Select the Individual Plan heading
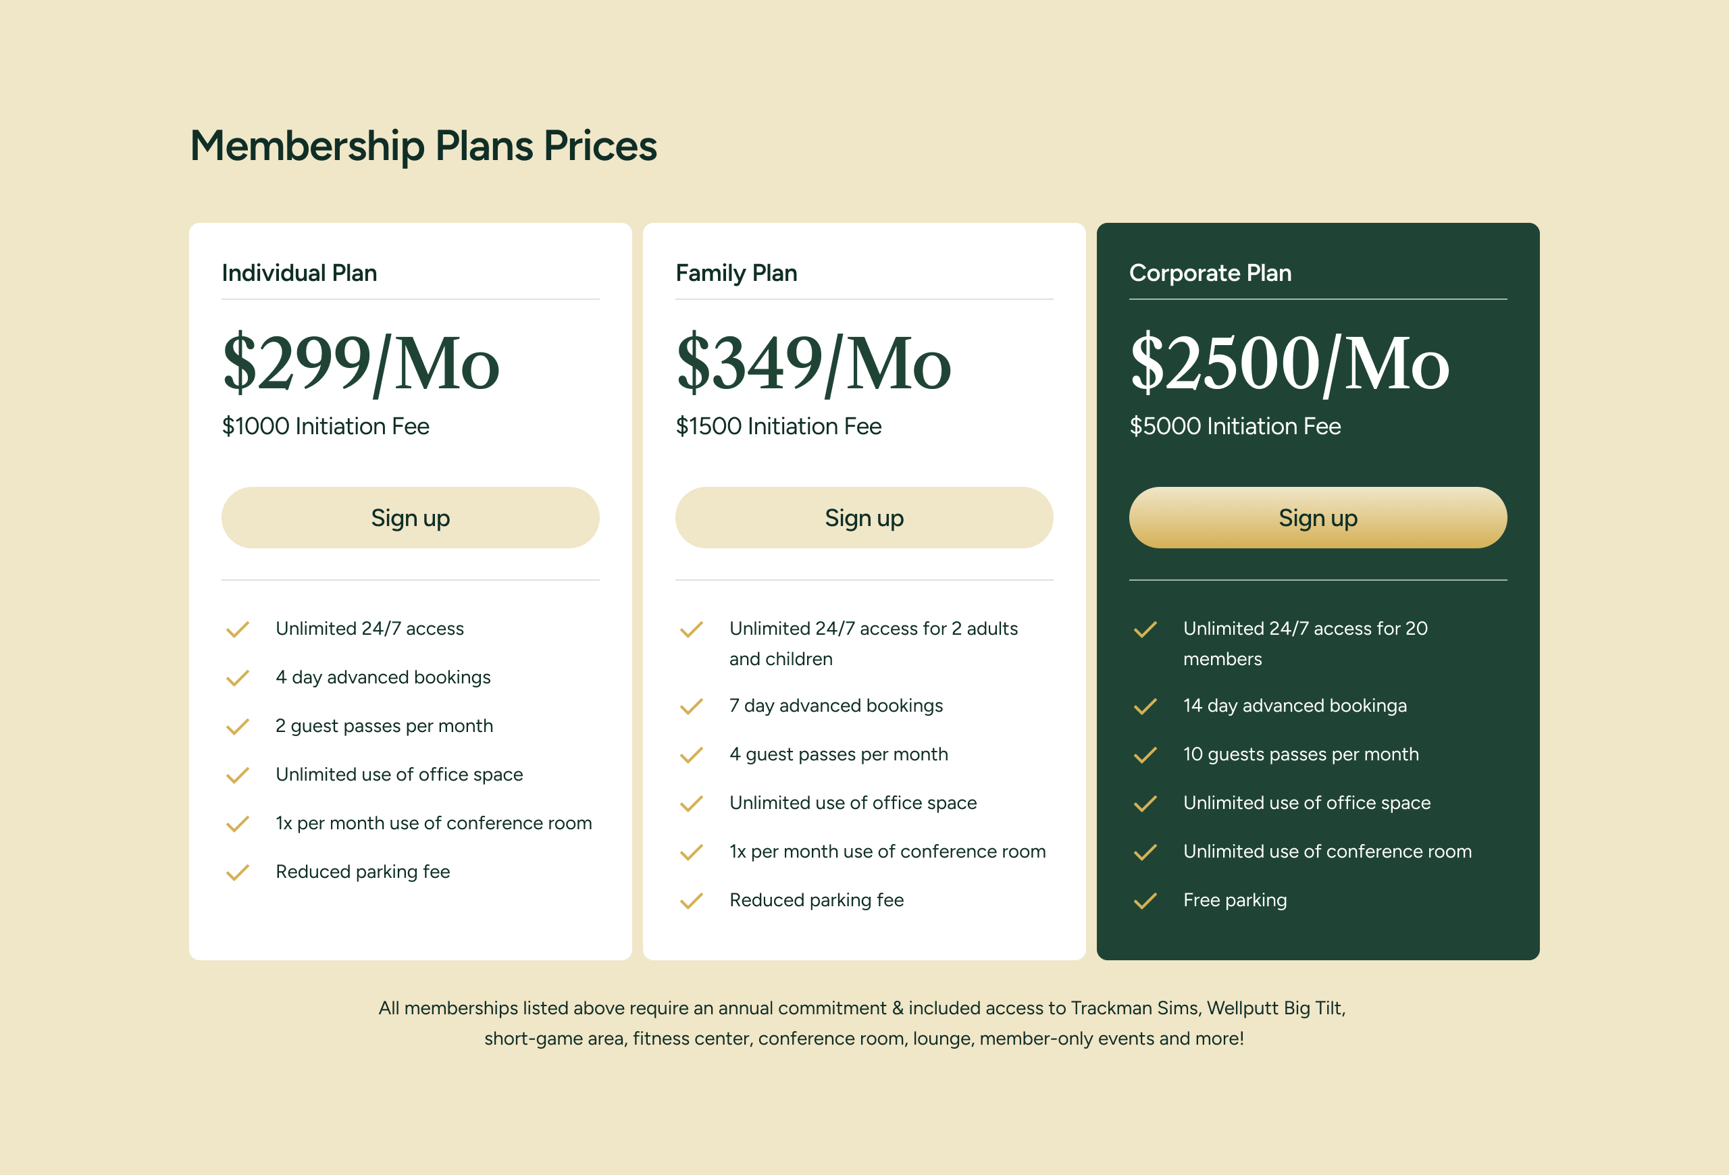The width and height of the screenshot is (1729, 1175). coord(299,273)
